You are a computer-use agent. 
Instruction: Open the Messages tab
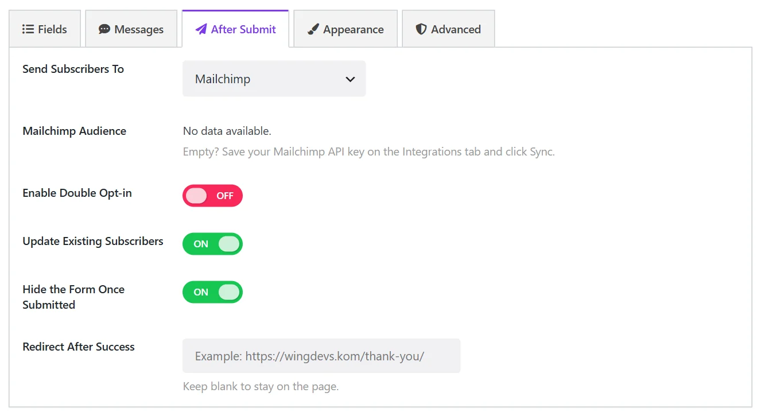tap(131, 29)
